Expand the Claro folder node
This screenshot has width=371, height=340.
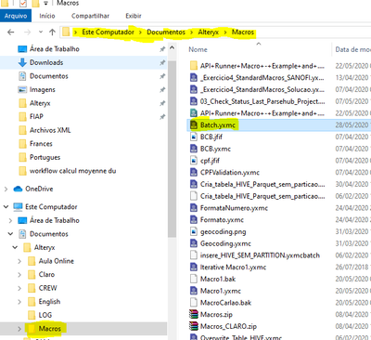(x=19, y=275)
